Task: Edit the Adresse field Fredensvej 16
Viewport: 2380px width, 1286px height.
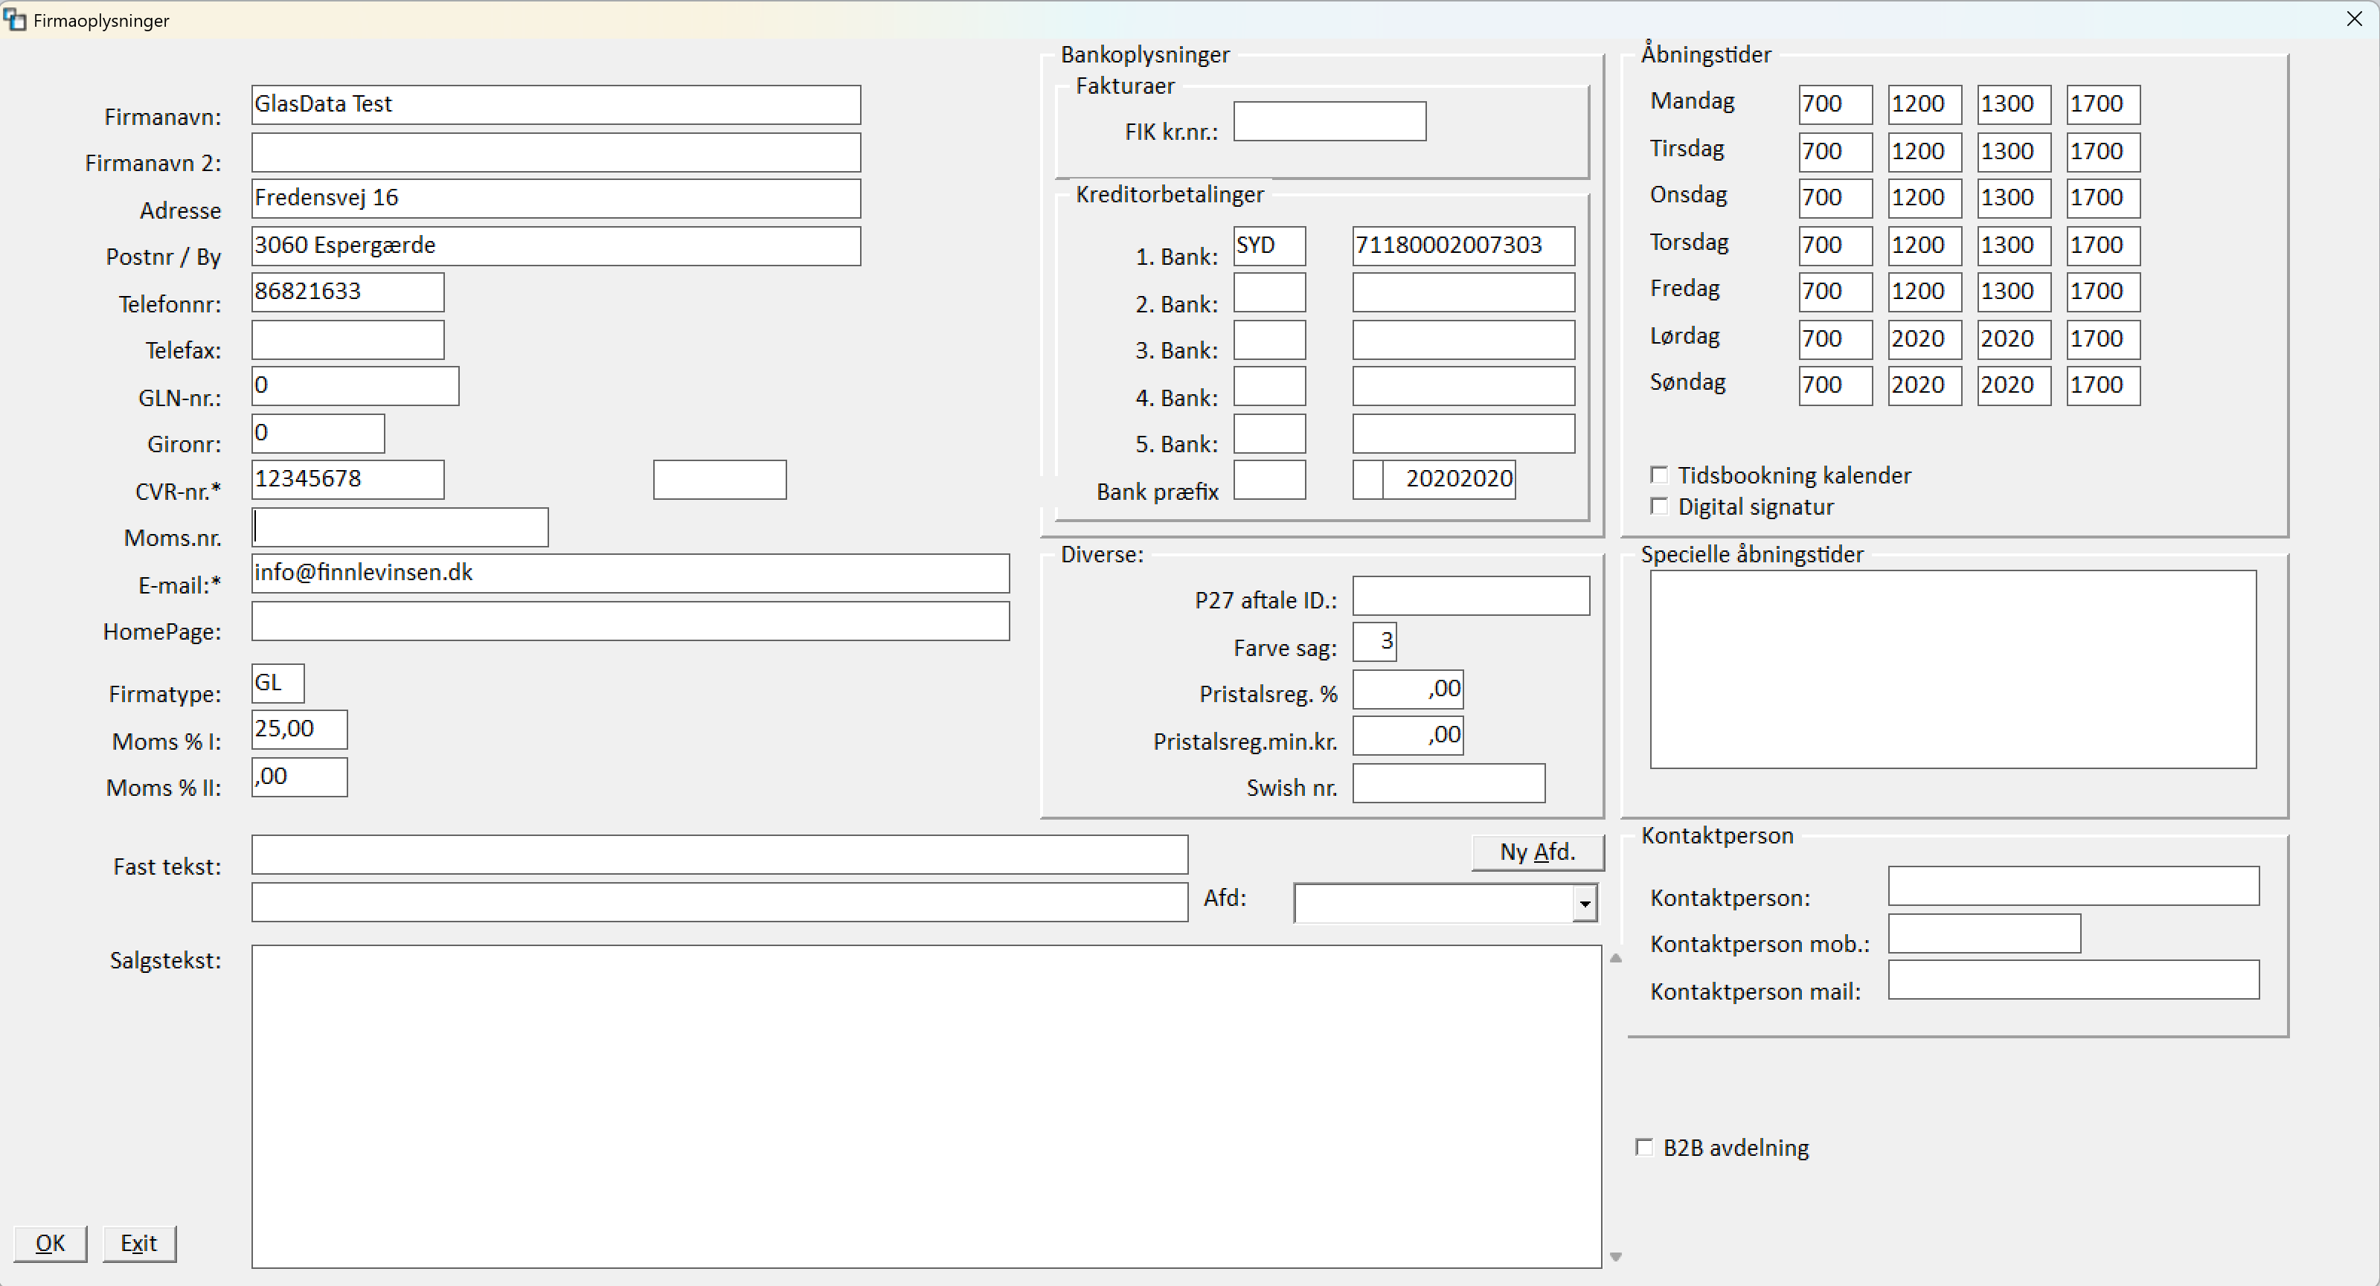Action: pos(556,199)
